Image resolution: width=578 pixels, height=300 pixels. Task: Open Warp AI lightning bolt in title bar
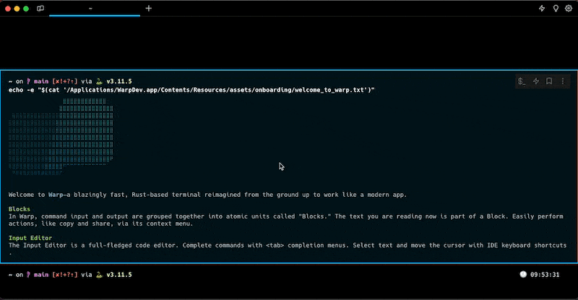[x=542, y=8]
